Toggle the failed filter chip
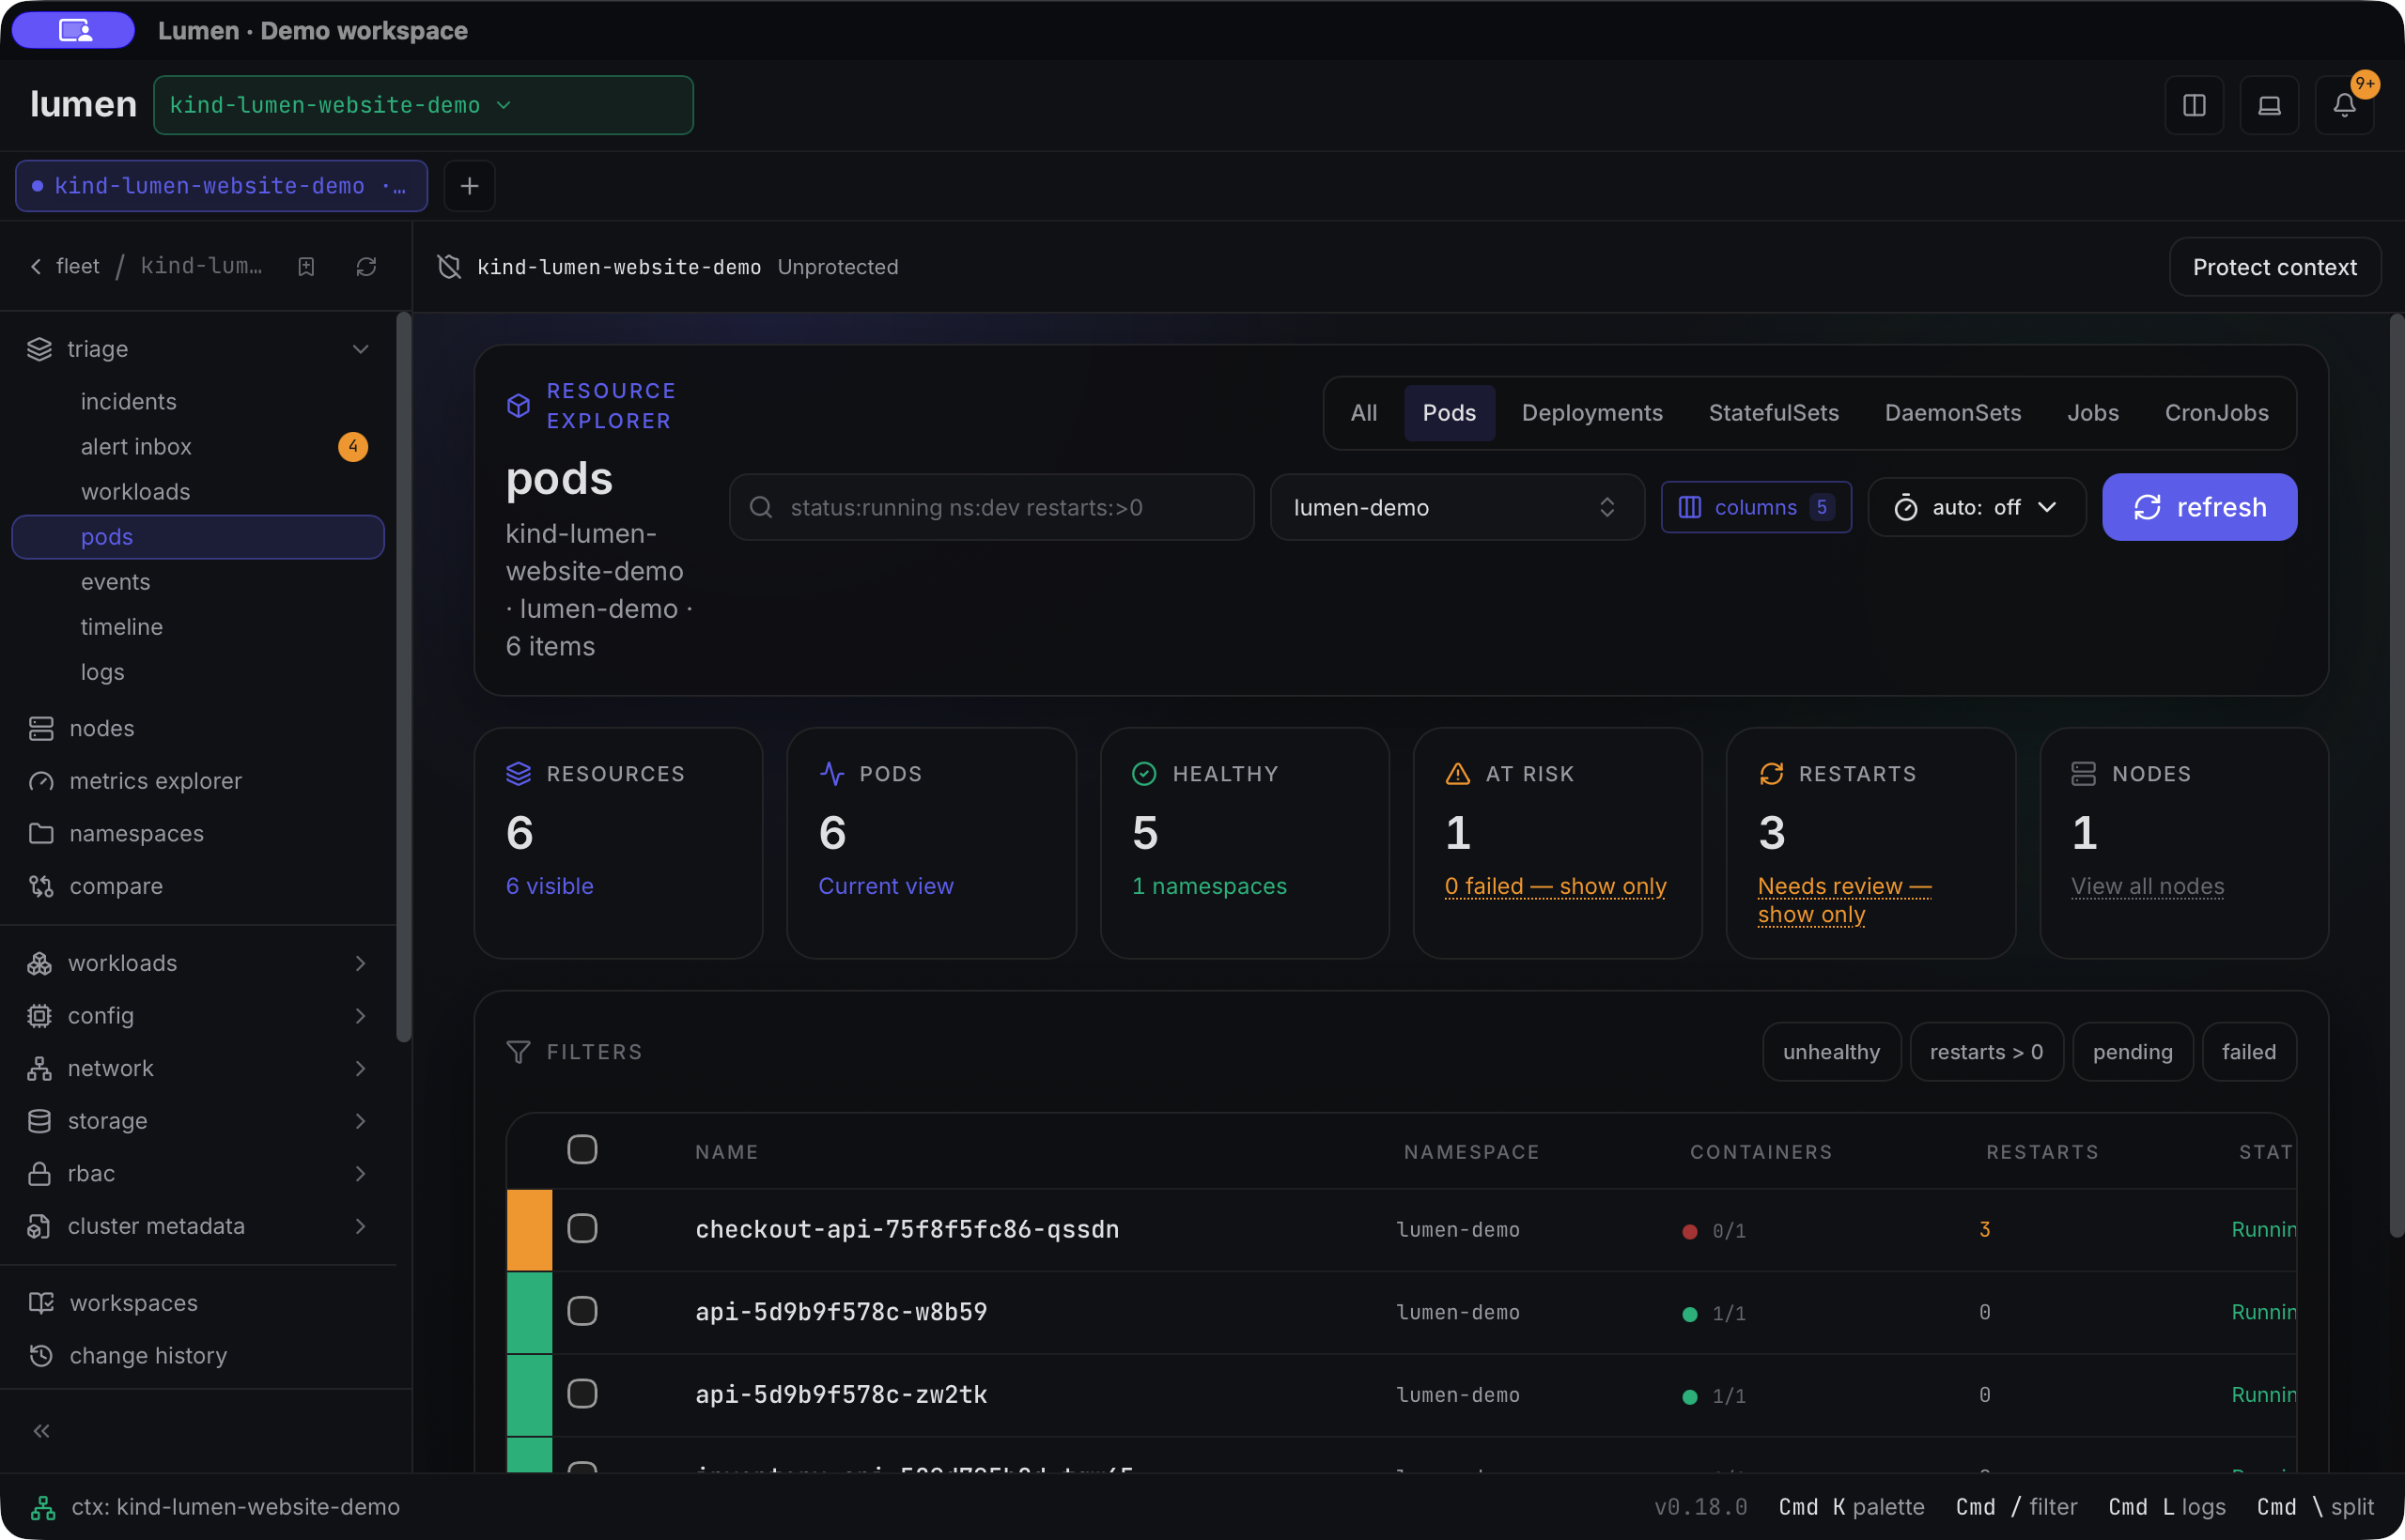This screenshot has width=2405, height=1540. (2249, 1052)
